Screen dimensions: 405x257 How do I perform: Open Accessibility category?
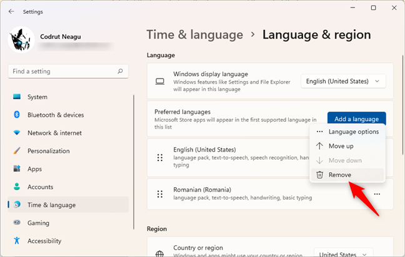click(68, 241)
